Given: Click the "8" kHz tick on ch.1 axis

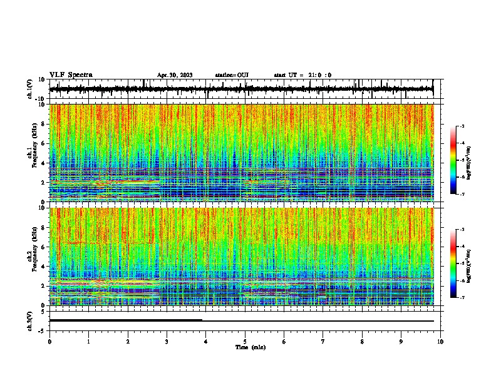Looking at the screenshot, I should pos(43,124).
